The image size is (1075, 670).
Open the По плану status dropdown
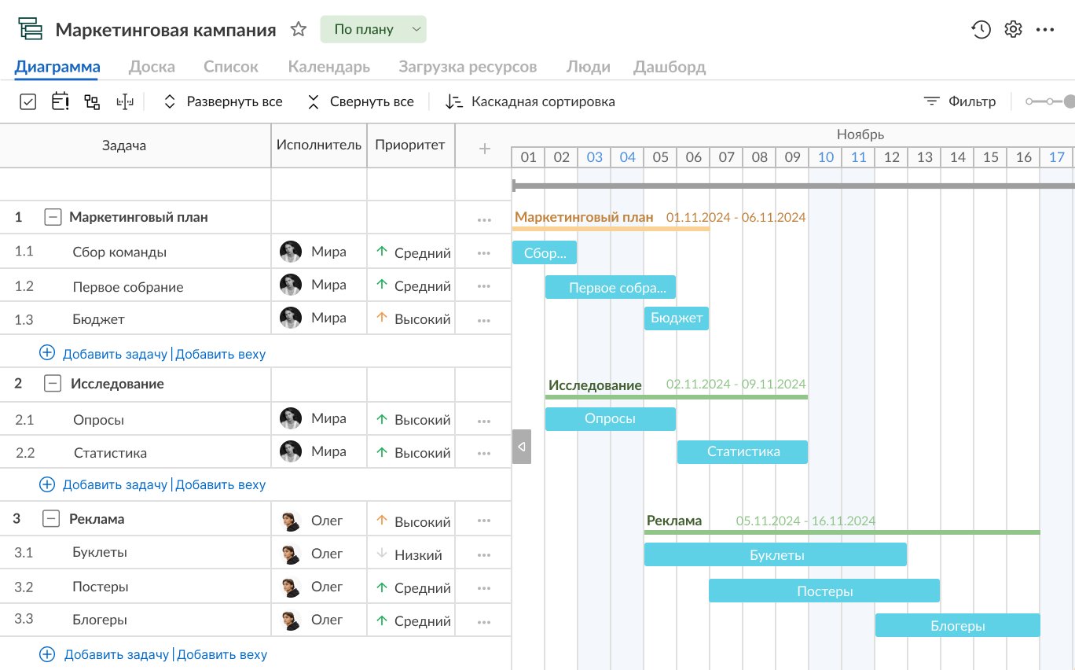coord(373,29)
